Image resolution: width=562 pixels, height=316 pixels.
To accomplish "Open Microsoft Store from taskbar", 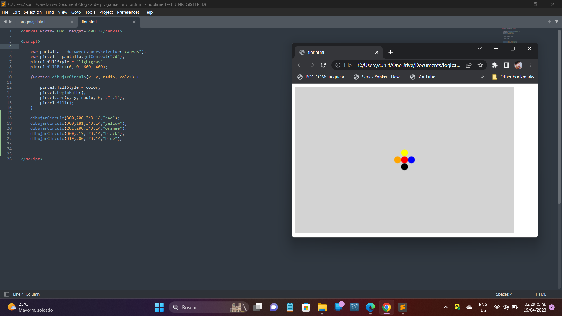I will pos(306,307).
